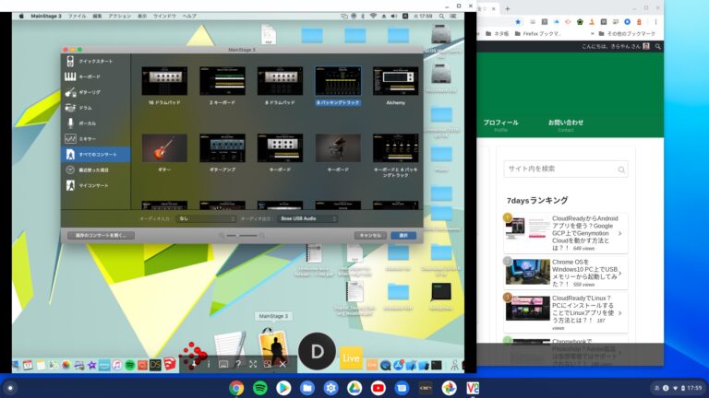The image size is (709, 398).
Task: Click the info icon in remote toolbar
Action: [209, 364]
